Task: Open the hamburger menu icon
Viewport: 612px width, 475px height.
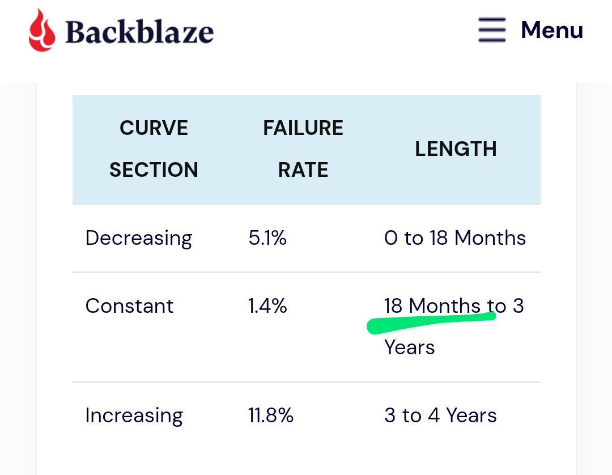Action: click(492, 29)
